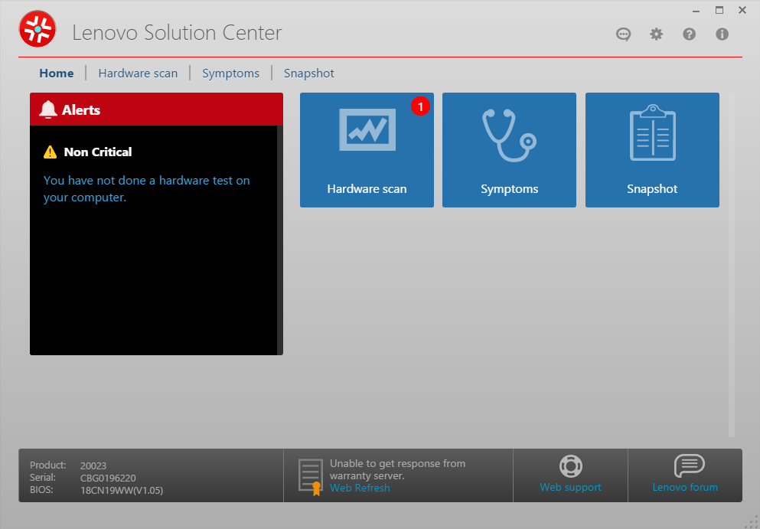Click the Non Critical warning triangle icon

click(x=50, y=152)
